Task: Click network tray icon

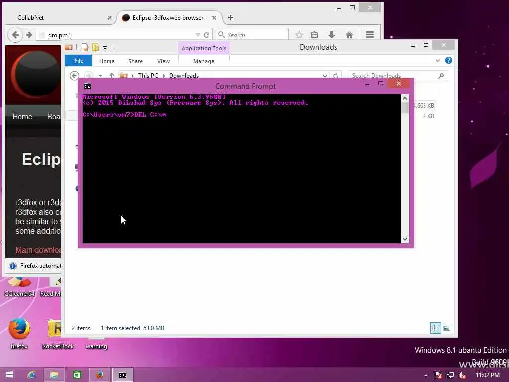Action: [x=450, y=375]
